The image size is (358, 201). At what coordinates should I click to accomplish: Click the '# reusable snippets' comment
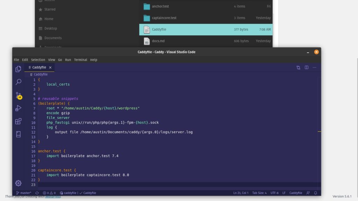(x=58, y=99)
